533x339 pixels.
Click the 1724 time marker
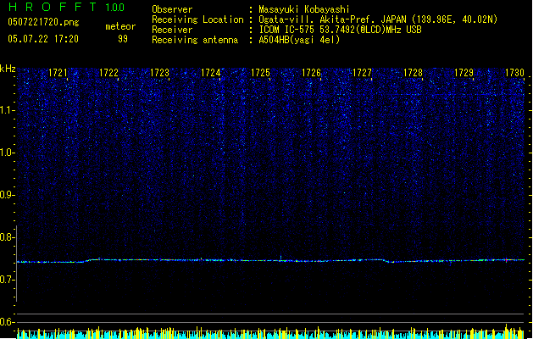click(210, 73)
